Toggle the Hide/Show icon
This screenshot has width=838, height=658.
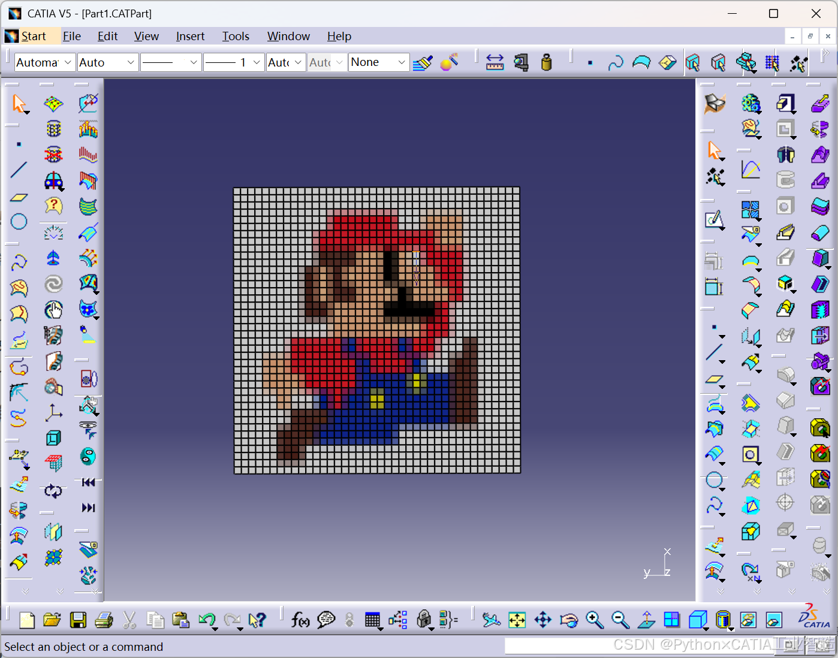[x=748, y=620]
